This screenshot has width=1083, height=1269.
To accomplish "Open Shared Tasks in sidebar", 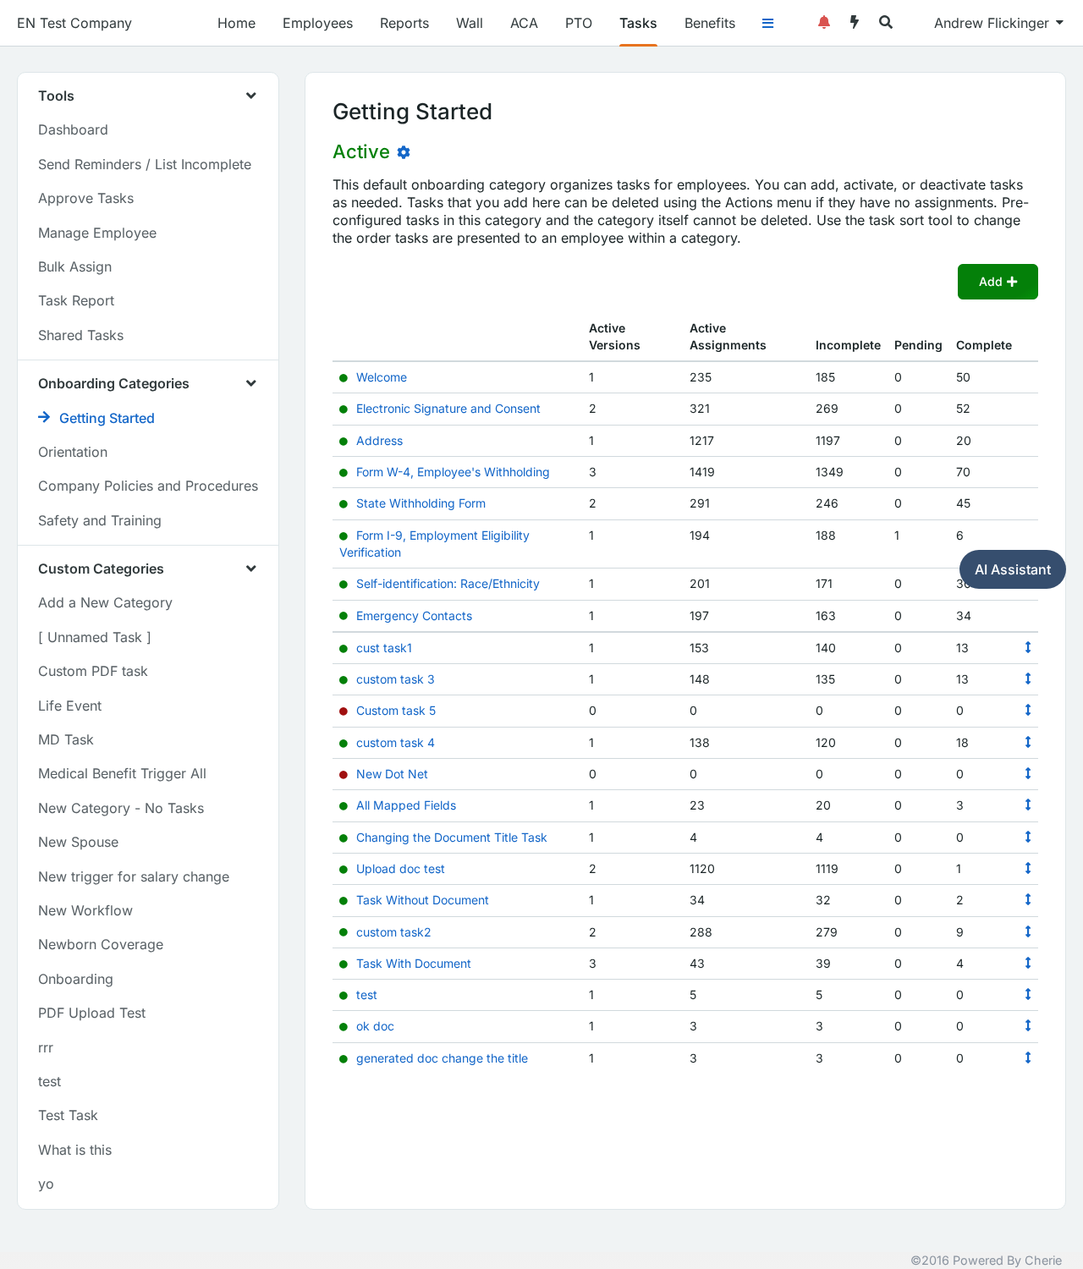I will (x=80, y=335).
